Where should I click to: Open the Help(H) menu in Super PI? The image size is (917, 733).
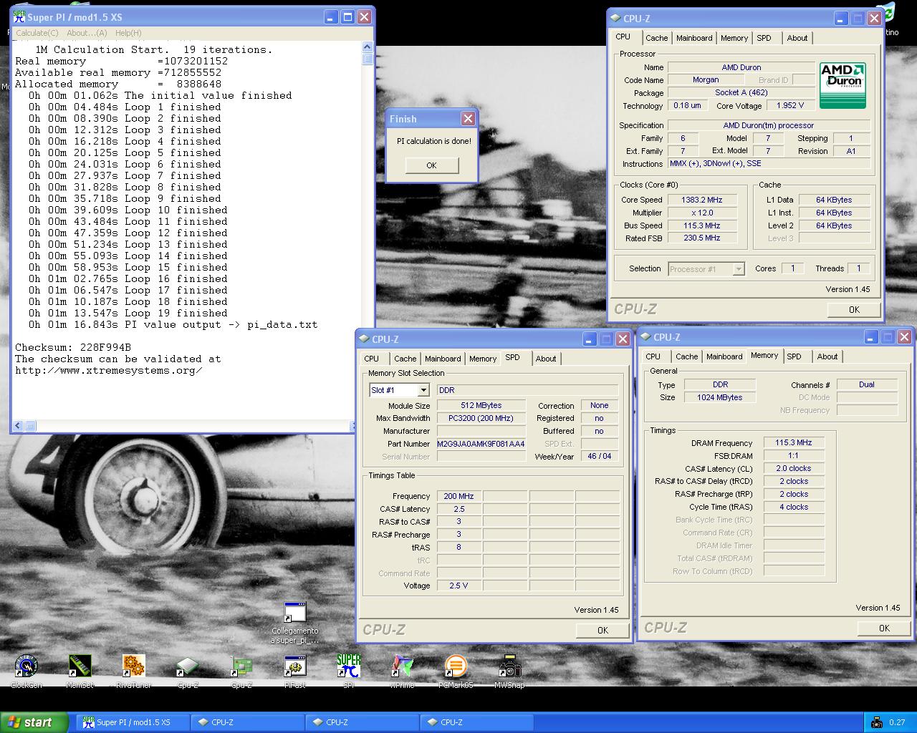click(128, 33)
